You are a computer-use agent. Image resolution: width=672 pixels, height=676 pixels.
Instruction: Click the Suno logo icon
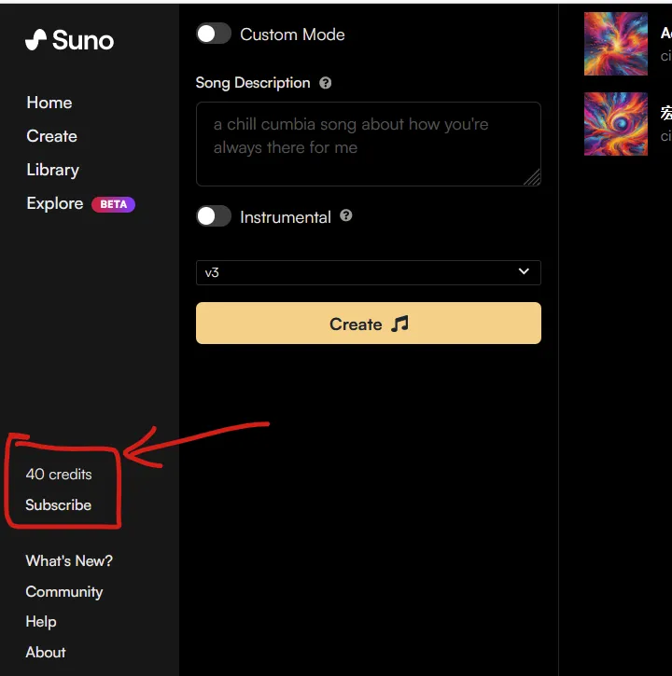pyautogui.click(x=35, y=40)
